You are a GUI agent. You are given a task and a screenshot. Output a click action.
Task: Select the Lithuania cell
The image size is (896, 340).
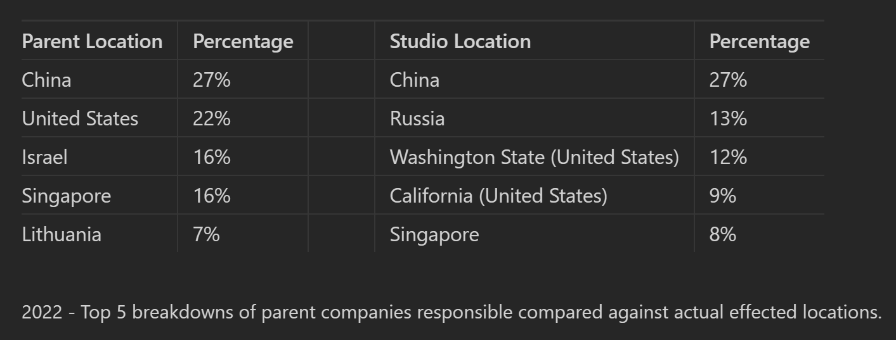62,234
